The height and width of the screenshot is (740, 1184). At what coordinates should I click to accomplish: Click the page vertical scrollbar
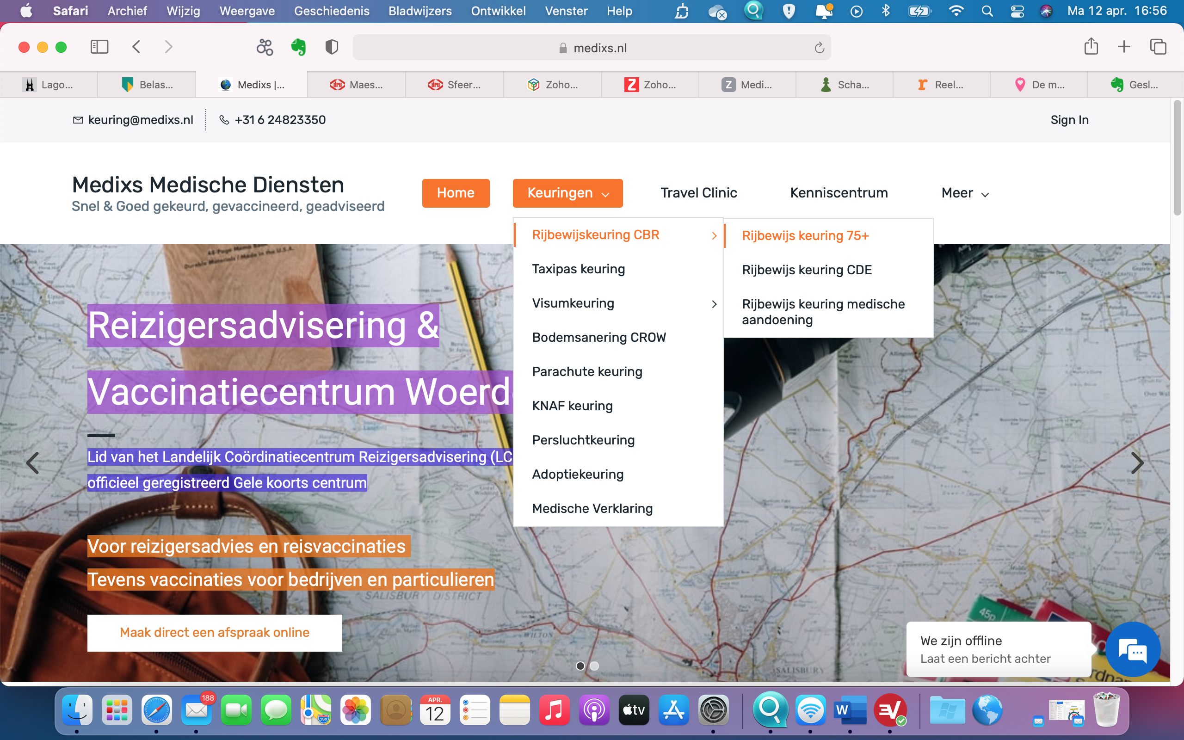(x=1177, y=157)
